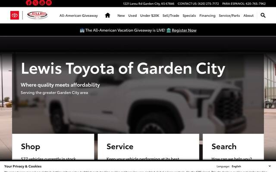Image resolution: width=276 pixels, height=172 pixels.
Task: Open the YouTube social icon
Action: [x=42, y=3]
